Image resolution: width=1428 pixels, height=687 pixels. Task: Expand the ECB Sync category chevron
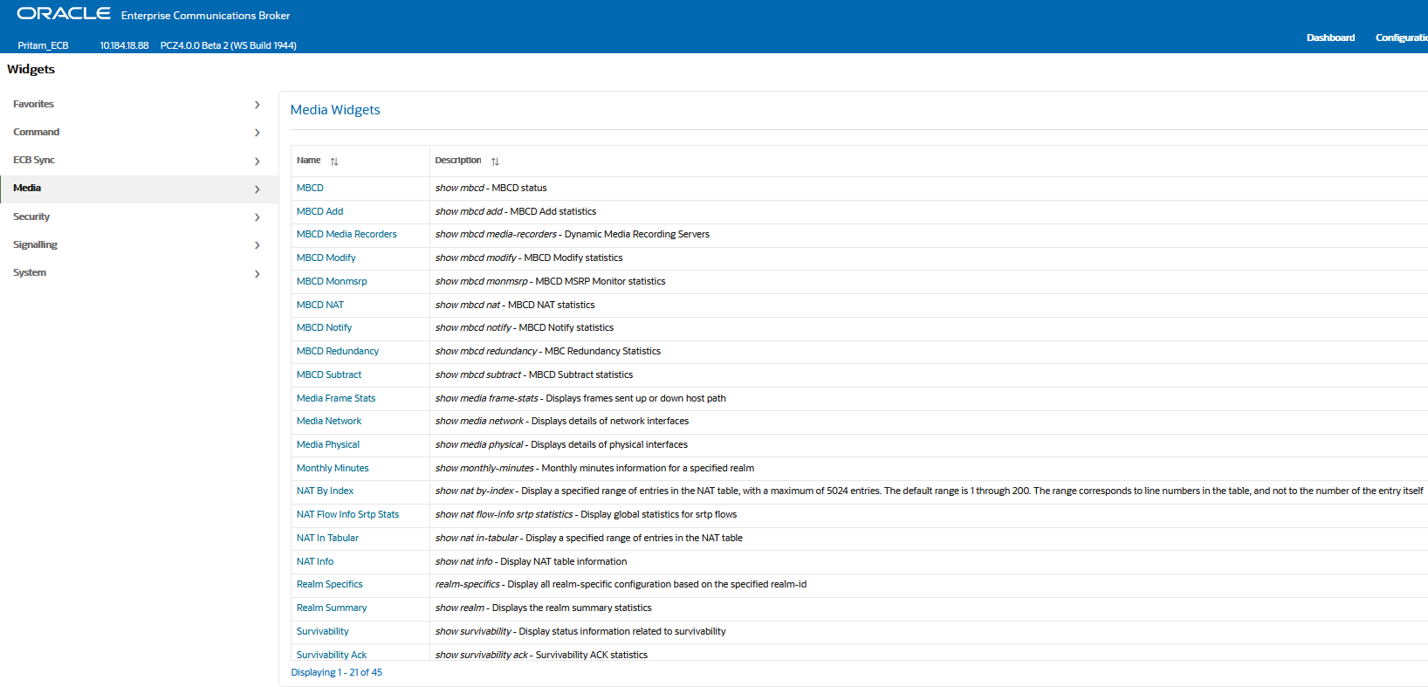[x=257, y=161]
